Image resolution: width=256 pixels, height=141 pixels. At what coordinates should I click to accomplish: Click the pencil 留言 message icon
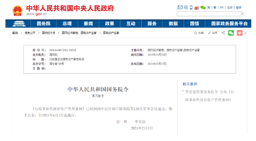click(x=212, y=33)
